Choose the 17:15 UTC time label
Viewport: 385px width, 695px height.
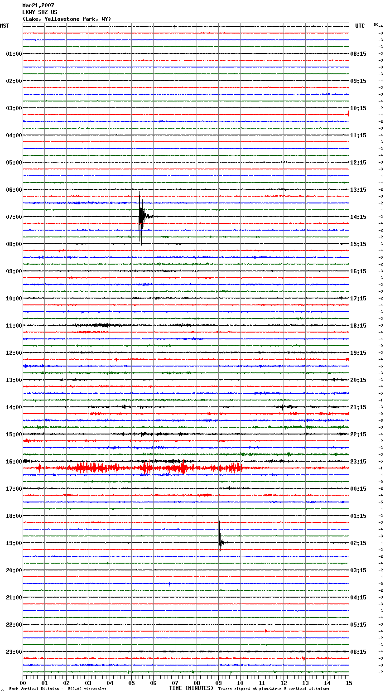pyautogui.click(x=358, y=299)
